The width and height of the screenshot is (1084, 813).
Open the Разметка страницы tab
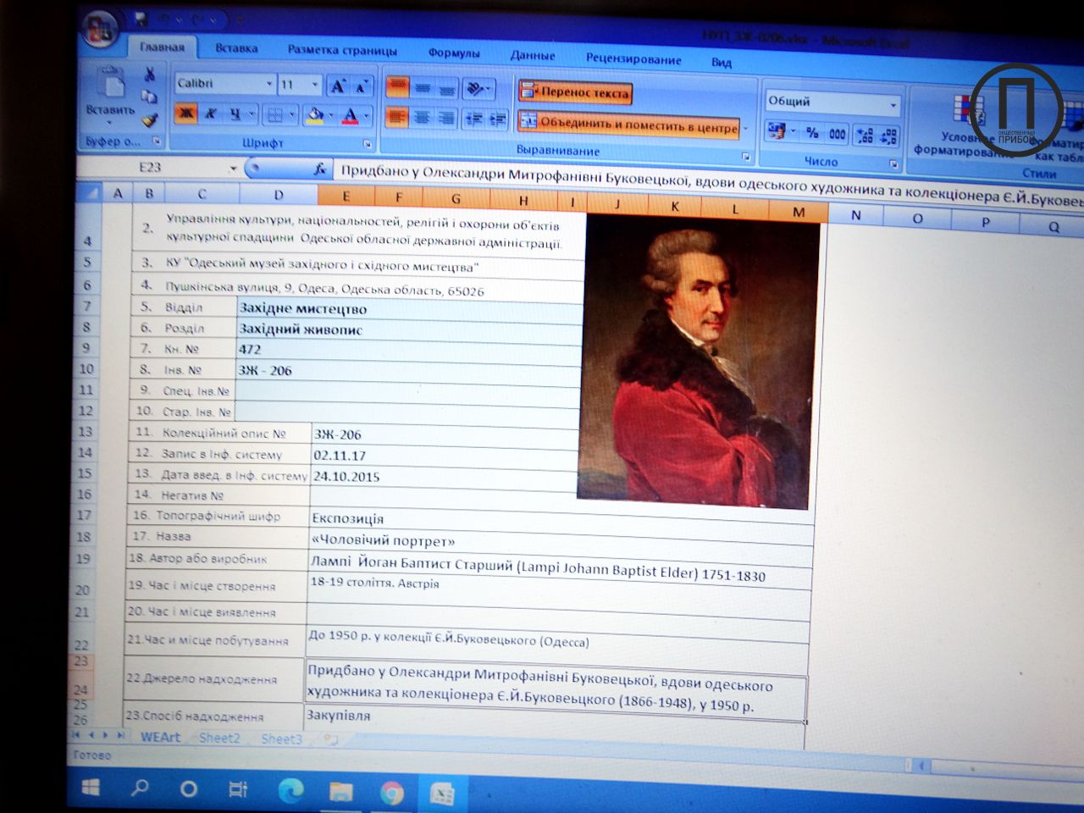[x=342, y=50]
